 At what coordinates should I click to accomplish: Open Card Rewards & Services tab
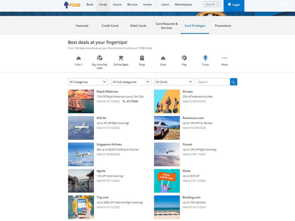(167, 26)
